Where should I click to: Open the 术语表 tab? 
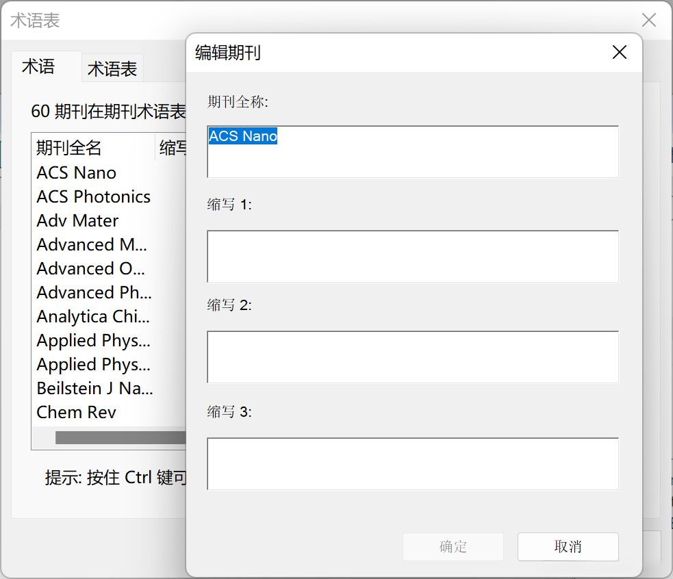(112, 69)
